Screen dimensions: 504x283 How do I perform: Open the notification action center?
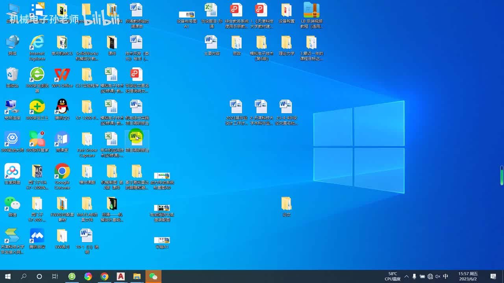(493, 276)
